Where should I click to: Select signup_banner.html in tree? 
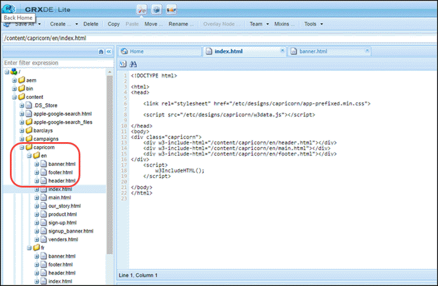[x=70, y=231]
